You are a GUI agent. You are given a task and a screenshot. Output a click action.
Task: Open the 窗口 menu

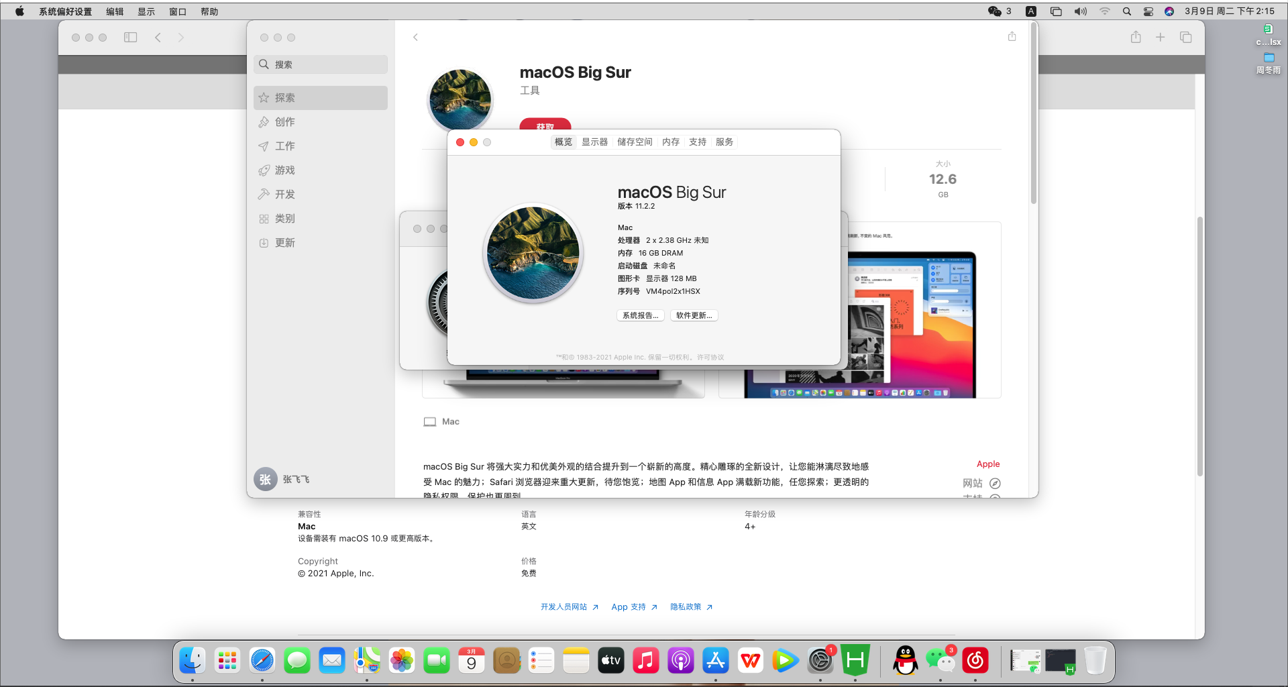coord(178,11)
